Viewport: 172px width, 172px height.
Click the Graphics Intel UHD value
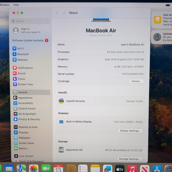click(124, 59)
